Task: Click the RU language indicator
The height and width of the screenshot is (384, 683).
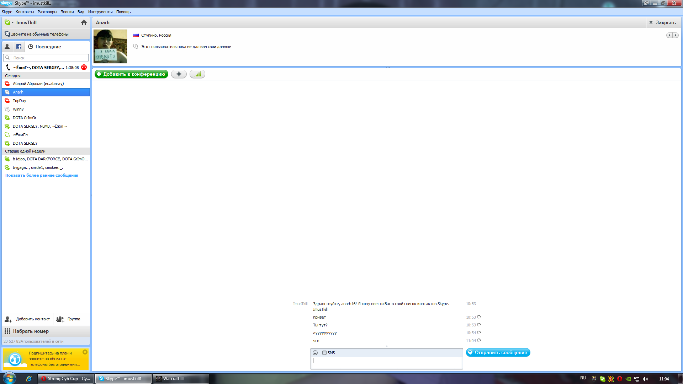Action: coord(583,378)
